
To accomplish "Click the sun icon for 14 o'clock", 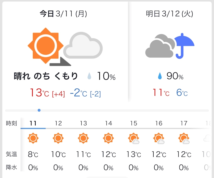I will 108,138.
